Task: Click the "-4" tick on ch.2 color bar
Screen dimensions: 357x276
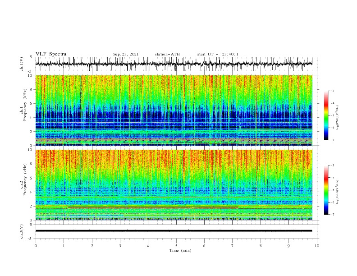Action: [x=333, y=178]
